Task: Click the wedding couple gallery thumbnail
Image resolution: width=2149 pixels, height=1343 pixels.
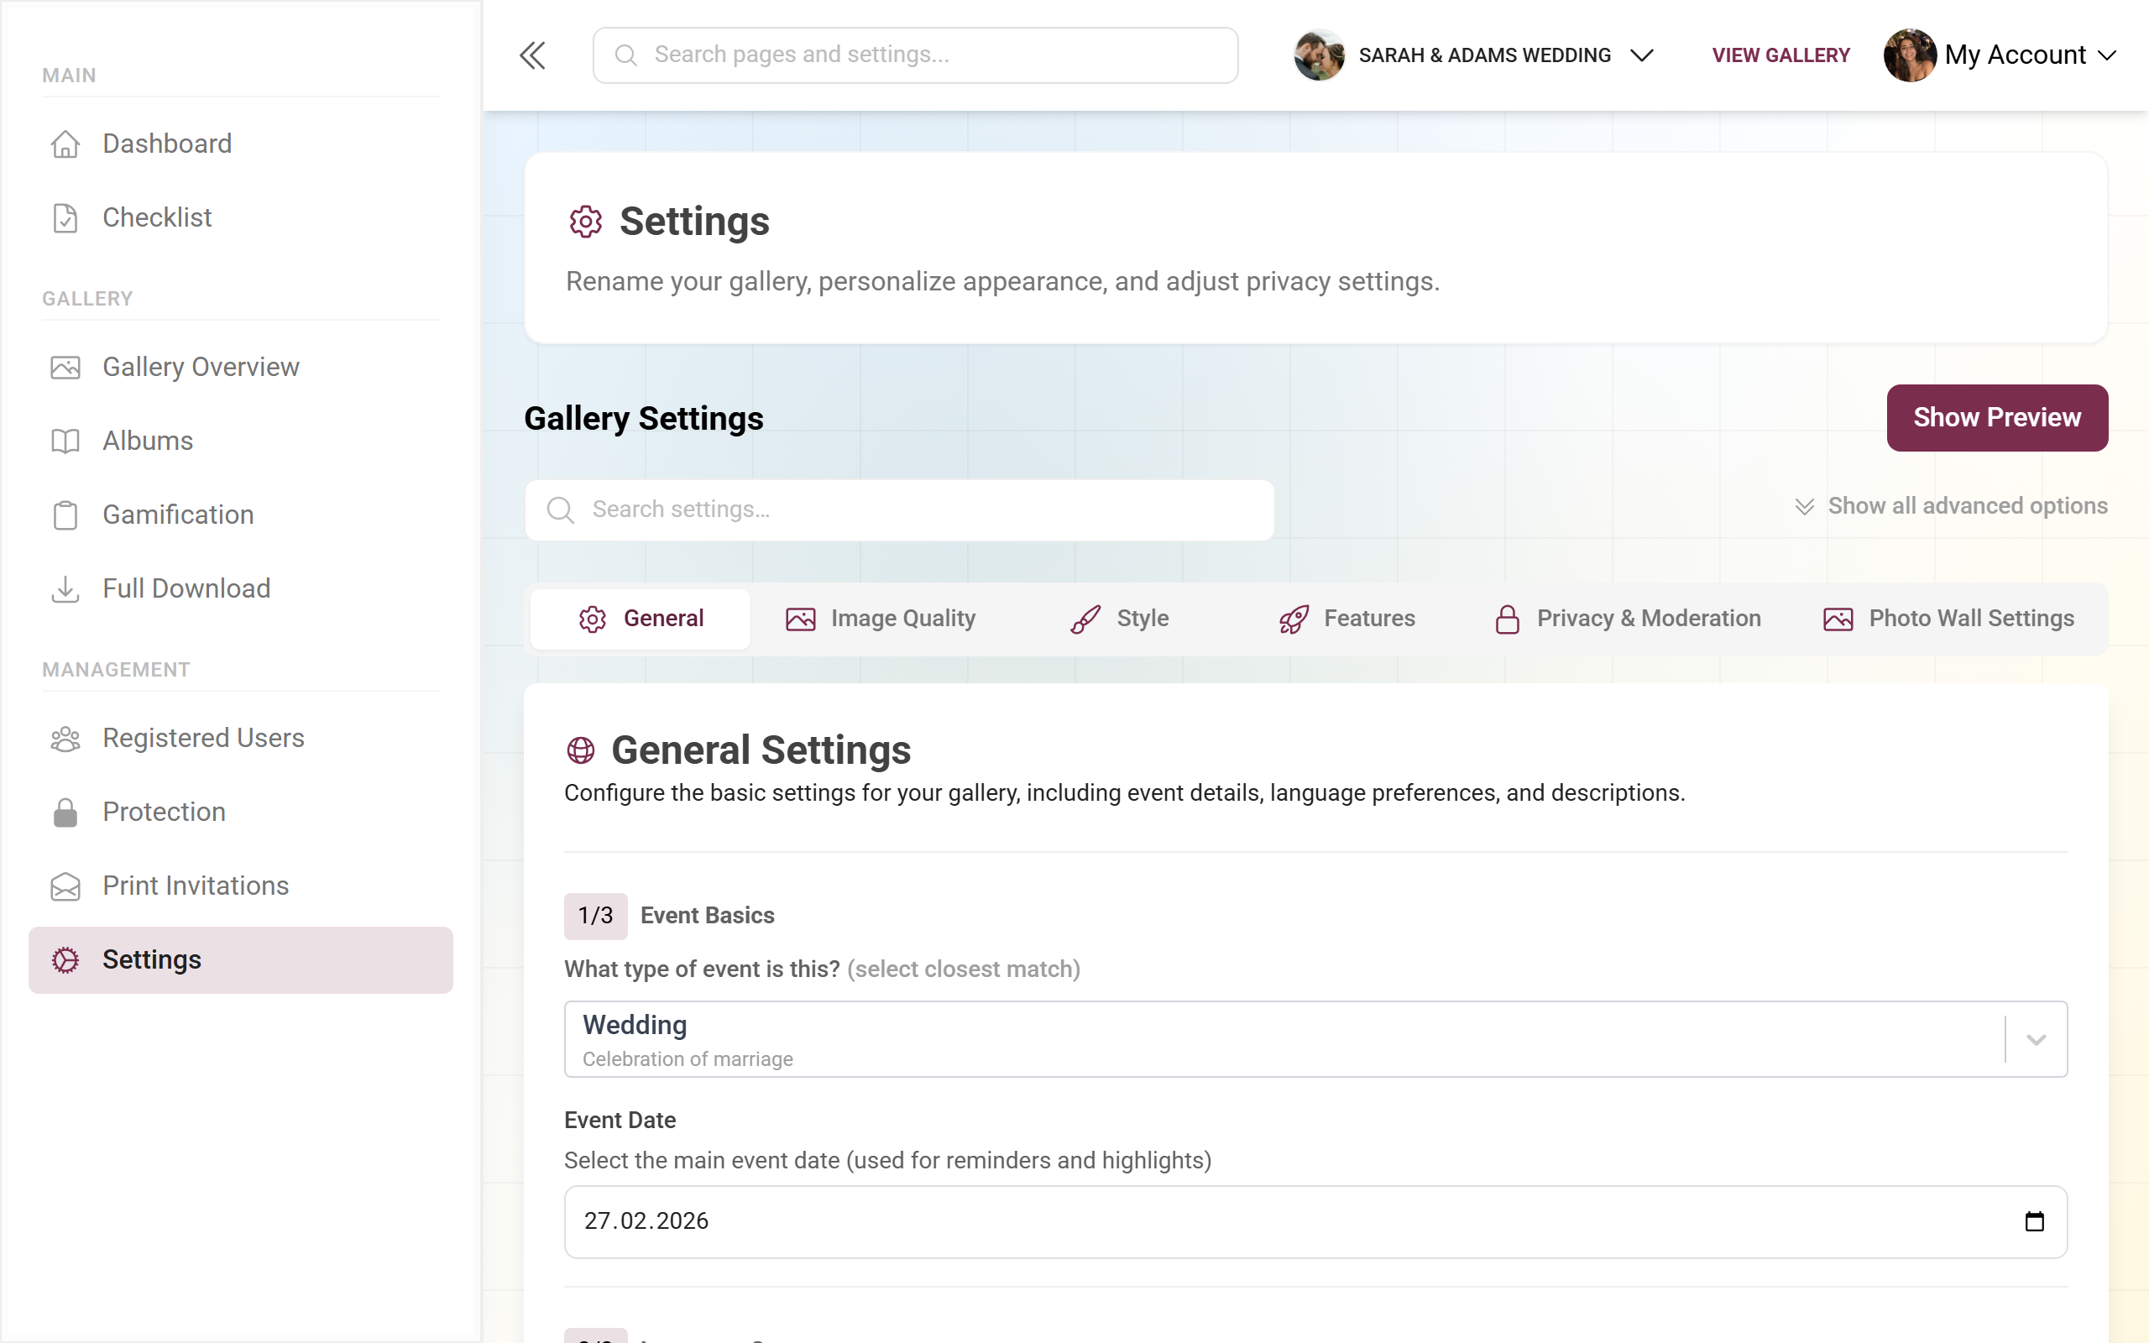Action: tap(1319, 55)
